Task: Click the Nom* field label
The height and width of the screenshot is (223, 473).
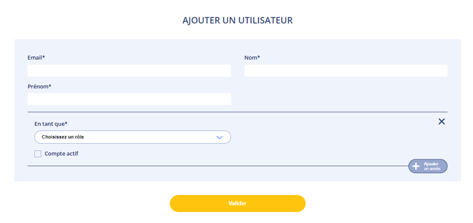Action: coord(252,58)
